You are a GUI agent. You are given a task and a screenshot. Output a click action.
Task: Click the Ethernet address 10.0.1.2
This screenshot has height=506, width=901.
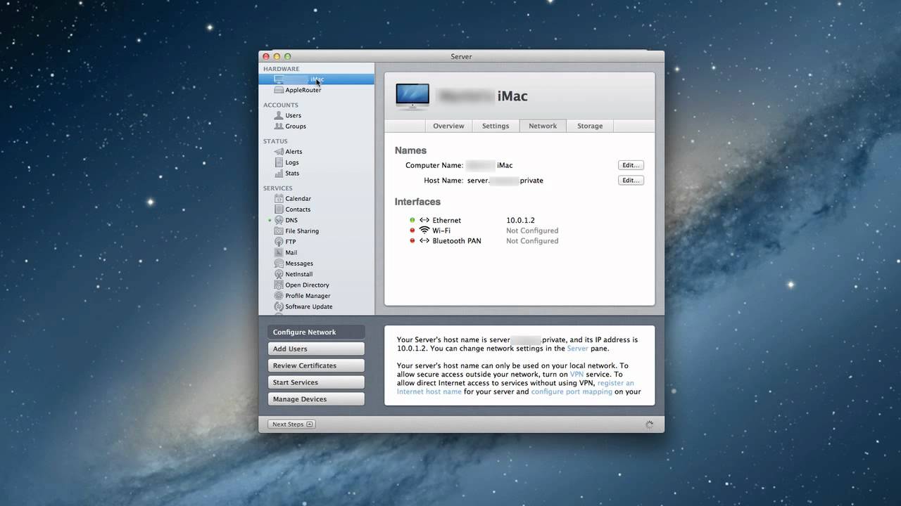[520, 221]
